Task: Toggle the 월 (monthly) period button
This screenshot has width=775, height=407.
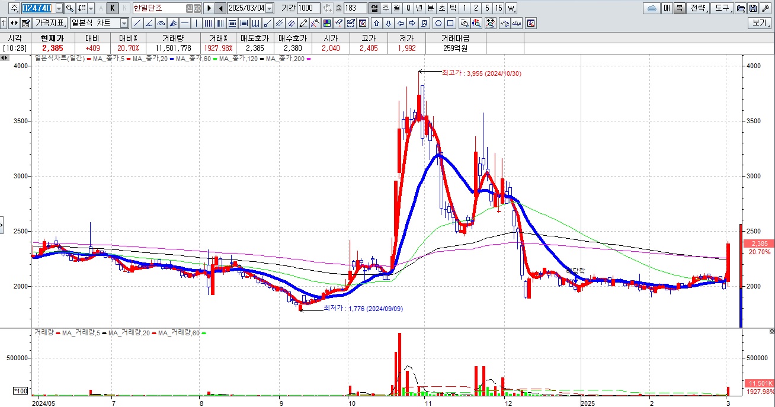Action: [397, 8]
